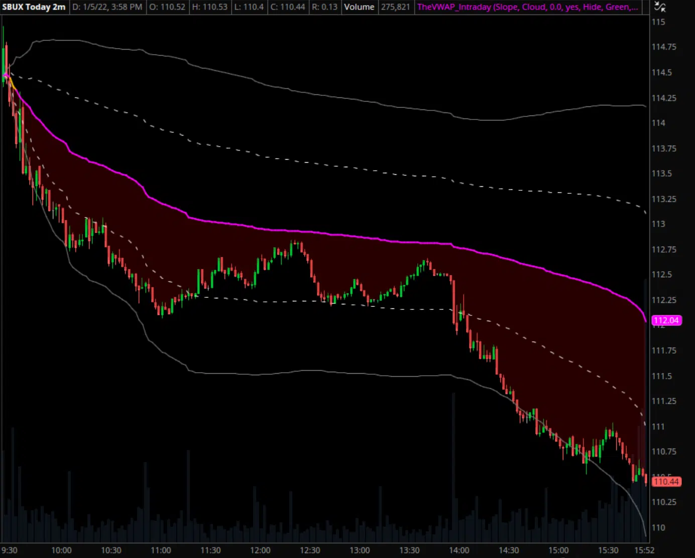The image size is (695, 558).
Task: Click the 110.75 price axis label
Action: 664,452
